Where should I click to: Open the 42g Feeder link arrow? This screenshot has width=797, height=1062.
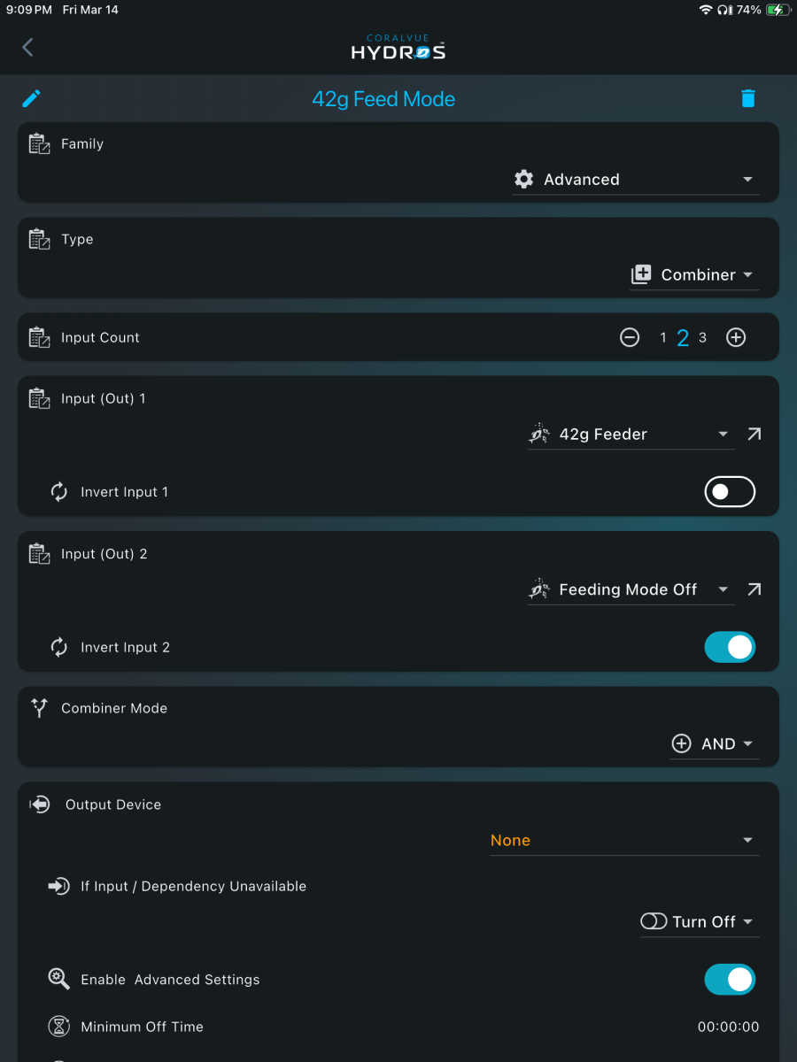[x=754, y=434]
